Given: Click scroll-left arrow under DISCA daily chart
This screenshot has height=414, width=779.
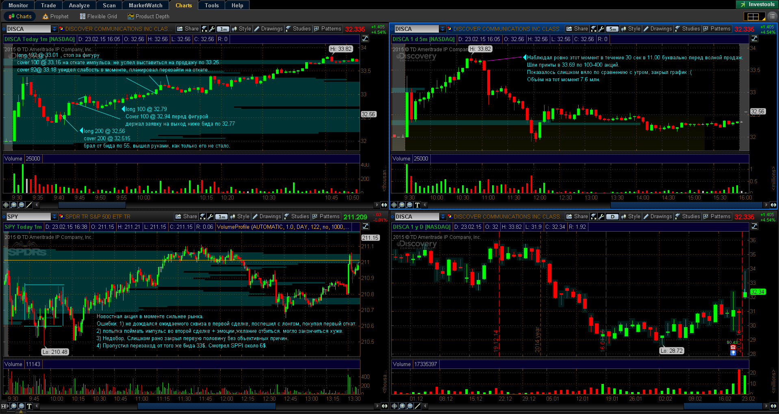Looking at the screenshot, I should [425, 406].
